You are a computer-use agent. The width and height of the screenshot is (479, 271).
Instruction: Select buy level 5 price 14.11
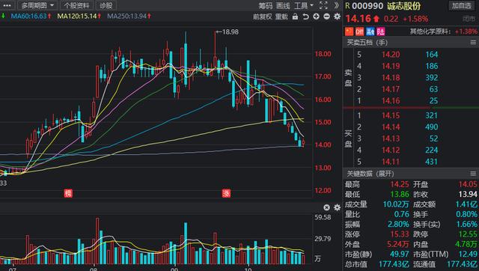click(391, 162)
